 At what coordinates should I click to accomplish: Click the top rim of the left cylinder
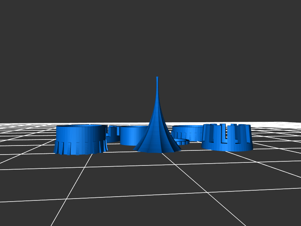tap(80, 126)
